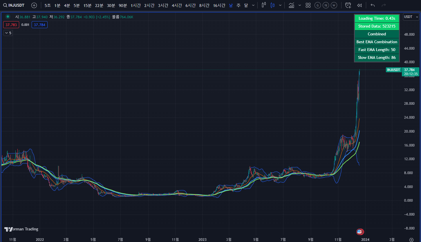Image resolution: width=421 pixels, height=242 pixels.
Task: Click the blue 37.784 buy price button
Action: [39, 25]
